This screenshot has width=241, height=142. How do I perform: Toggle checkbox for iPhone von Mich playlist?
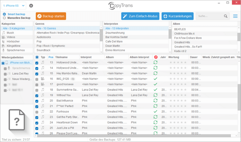(x=3, y=63)
